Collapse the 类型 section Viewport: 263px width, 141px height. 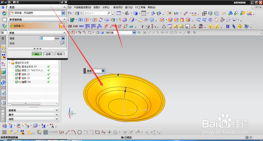64,7
